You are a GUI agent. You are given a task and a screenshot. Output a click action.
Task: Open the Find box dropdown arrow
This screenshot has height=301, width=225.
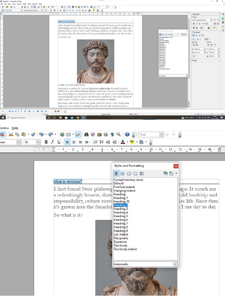161,135
